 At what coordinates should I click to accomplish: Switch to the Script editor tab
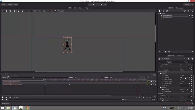tap(80, 8)
